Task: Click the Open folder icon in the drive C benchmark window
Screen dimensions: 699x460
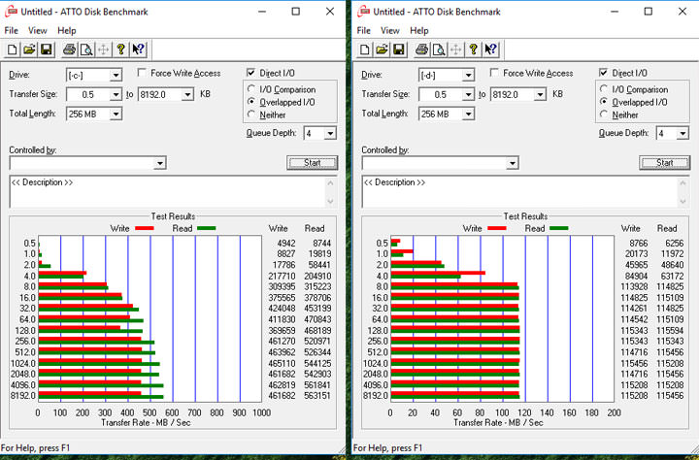Action: tap(29, 49)
